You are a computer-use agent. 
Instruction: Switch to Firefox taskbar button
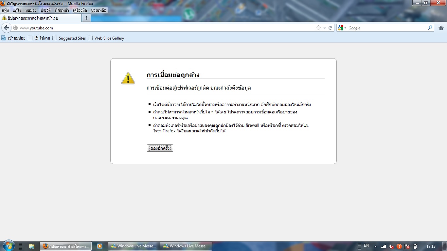point(65,246)
